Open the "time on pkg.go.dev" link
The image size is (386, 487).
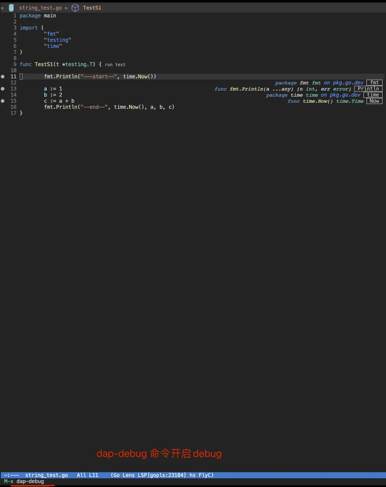pos(333,95)
